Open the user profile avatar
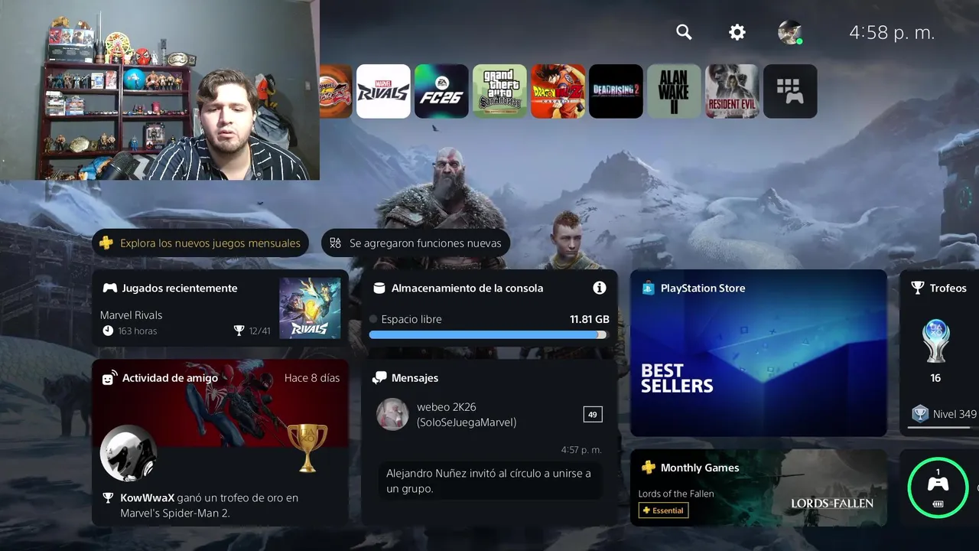The height and width of the screenshot is (551, 979). click(789, 32)
